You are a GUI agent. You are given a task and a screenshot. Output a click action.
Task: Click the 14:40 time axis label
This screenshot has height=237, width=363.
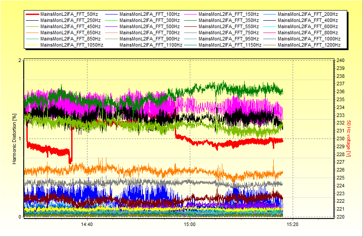tap(87, 224)
